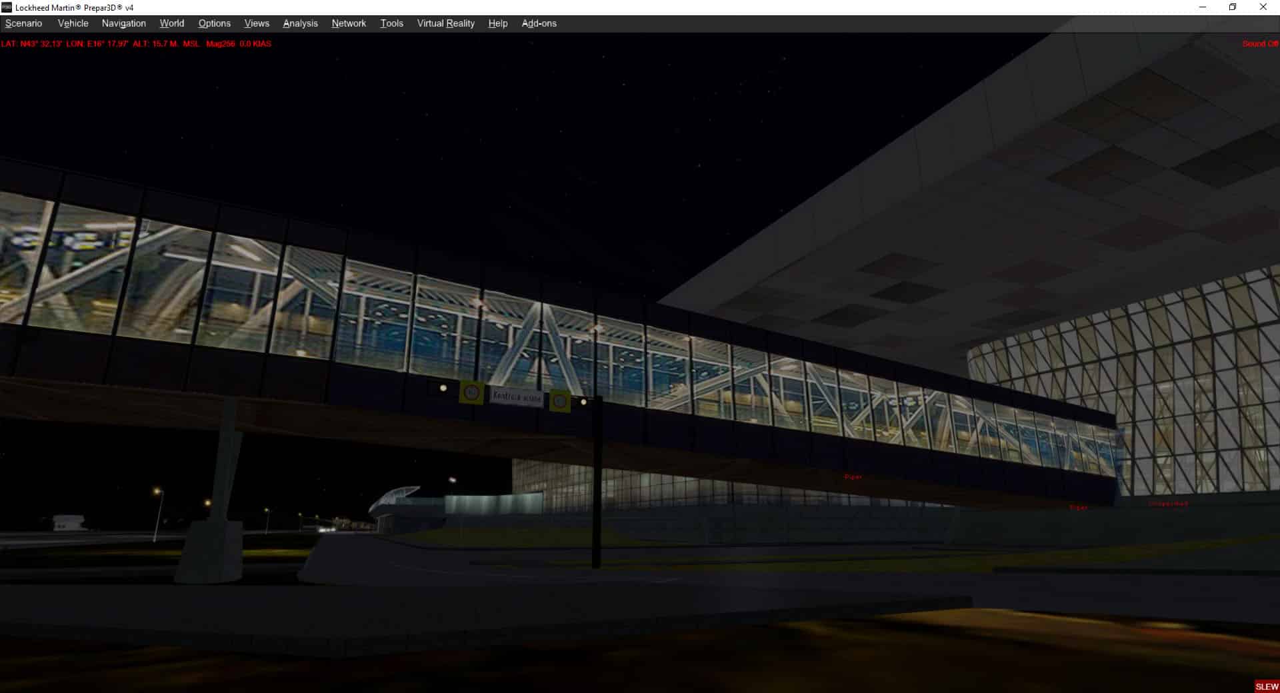Viewport: 1280px width, 693px height.
Task: Open the Network menu
Action: click(x=349, y=23)
